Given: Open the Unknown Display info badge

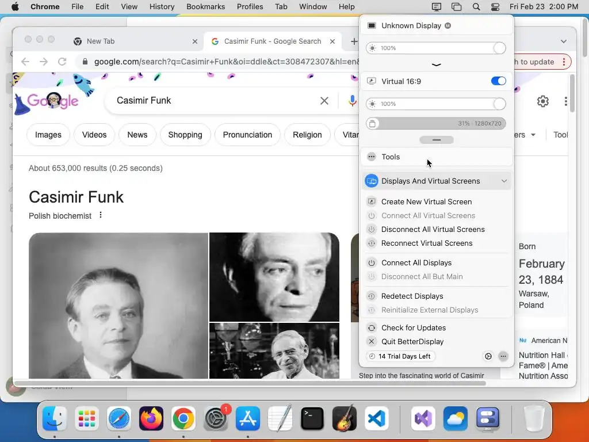Looking at the screenshot, I should click(x=448, y=25).
